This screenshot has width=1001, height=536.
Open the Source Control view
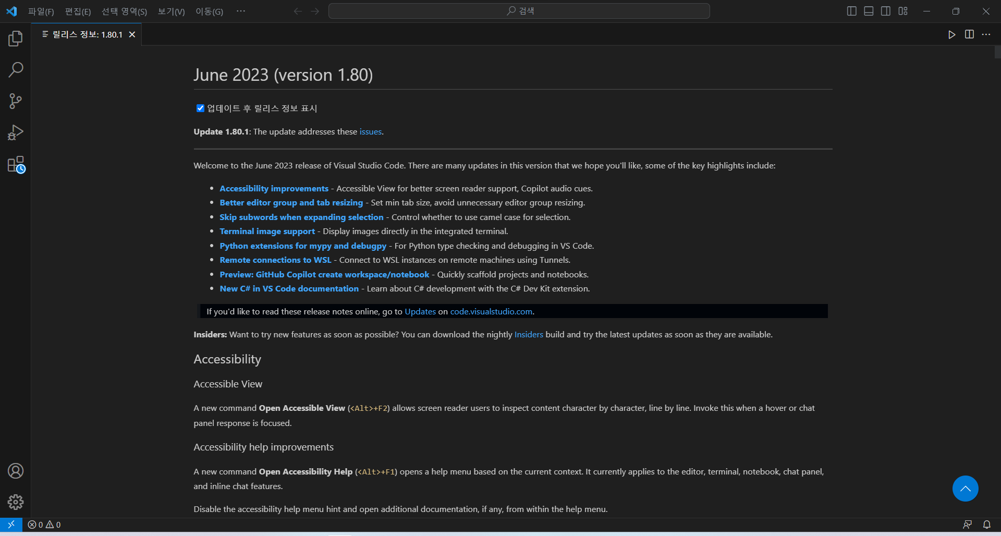point(16,101)
